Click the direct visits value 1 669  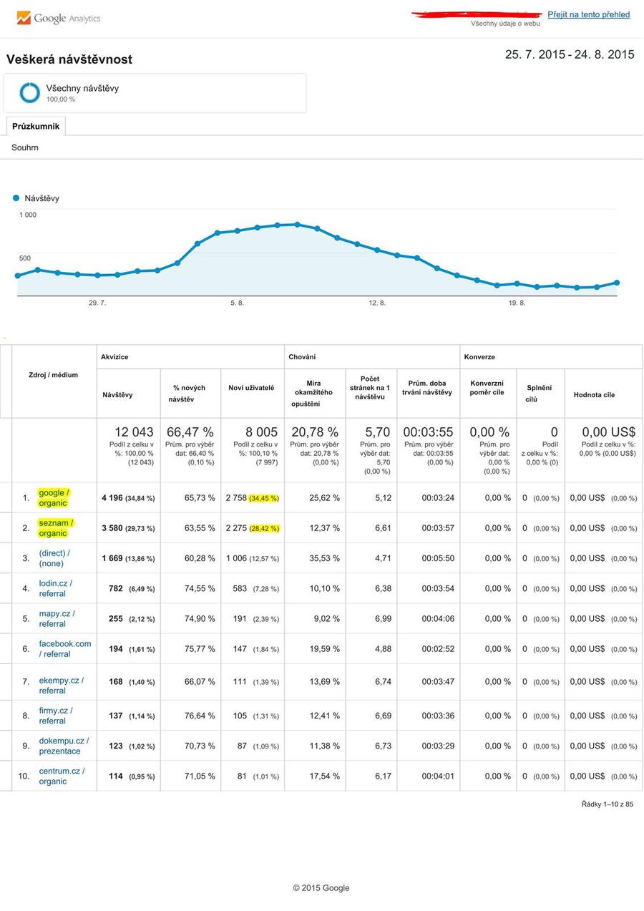click(x=112, y=558)
